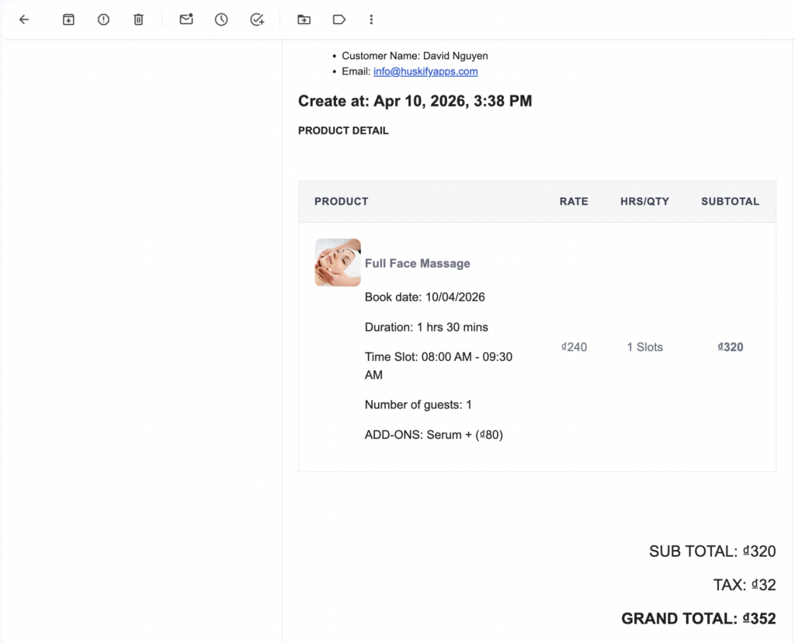Screen dimensions: 795x643
Task: Click the Full Face Massage thumbnail image
Action: point(337,262)
